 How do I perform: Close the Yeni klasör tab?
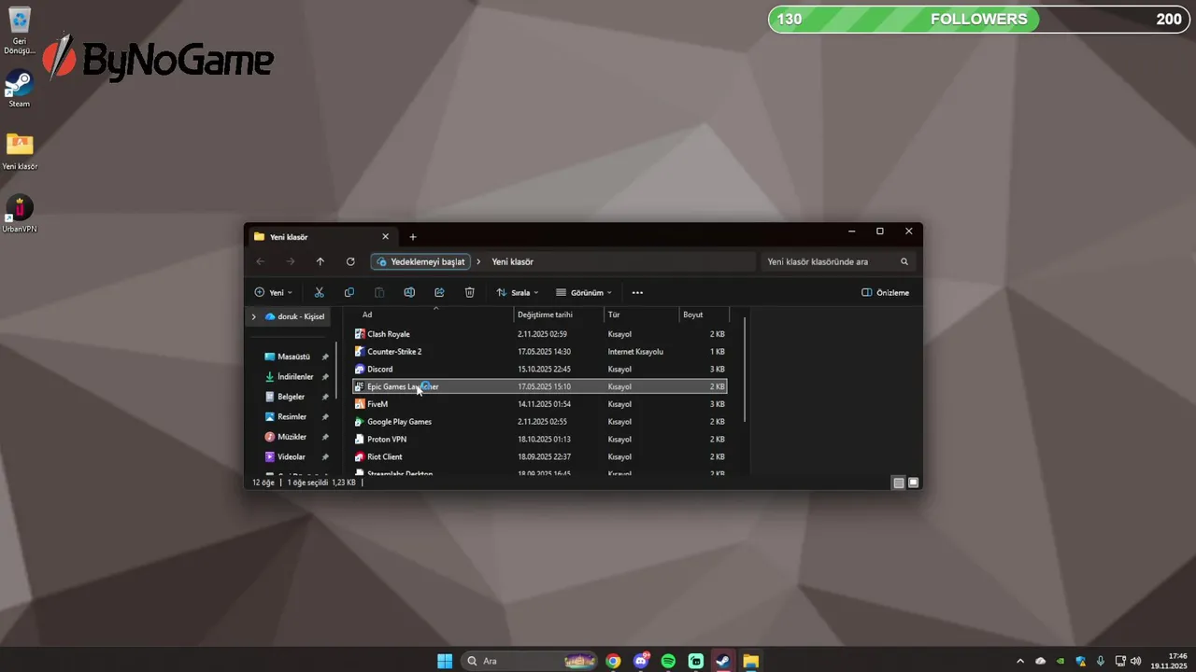pos(385,237)
